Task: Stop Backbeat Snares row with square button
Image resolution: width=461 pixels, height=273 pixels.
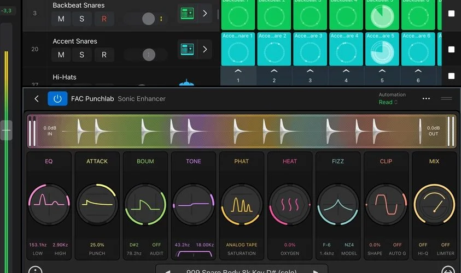Action: coord(451,14)
